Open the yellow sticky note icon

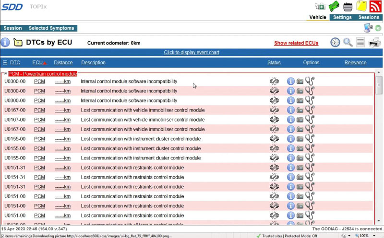361,6
